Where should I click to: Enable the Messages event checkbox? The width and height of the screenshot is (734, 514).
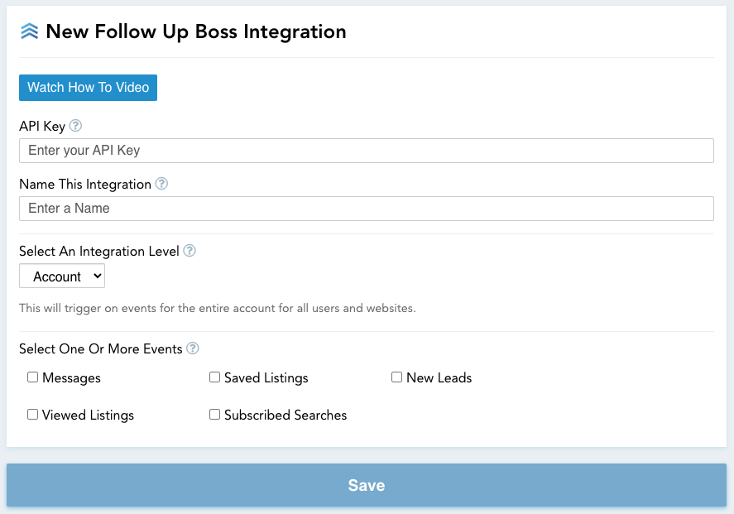point(32,377)
